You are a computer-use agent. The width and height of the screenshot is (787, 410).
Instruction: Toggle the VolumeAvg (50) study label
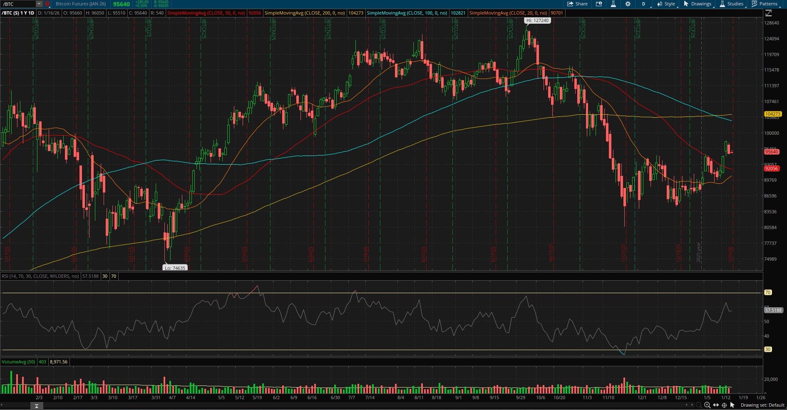[x=18, y=362]
